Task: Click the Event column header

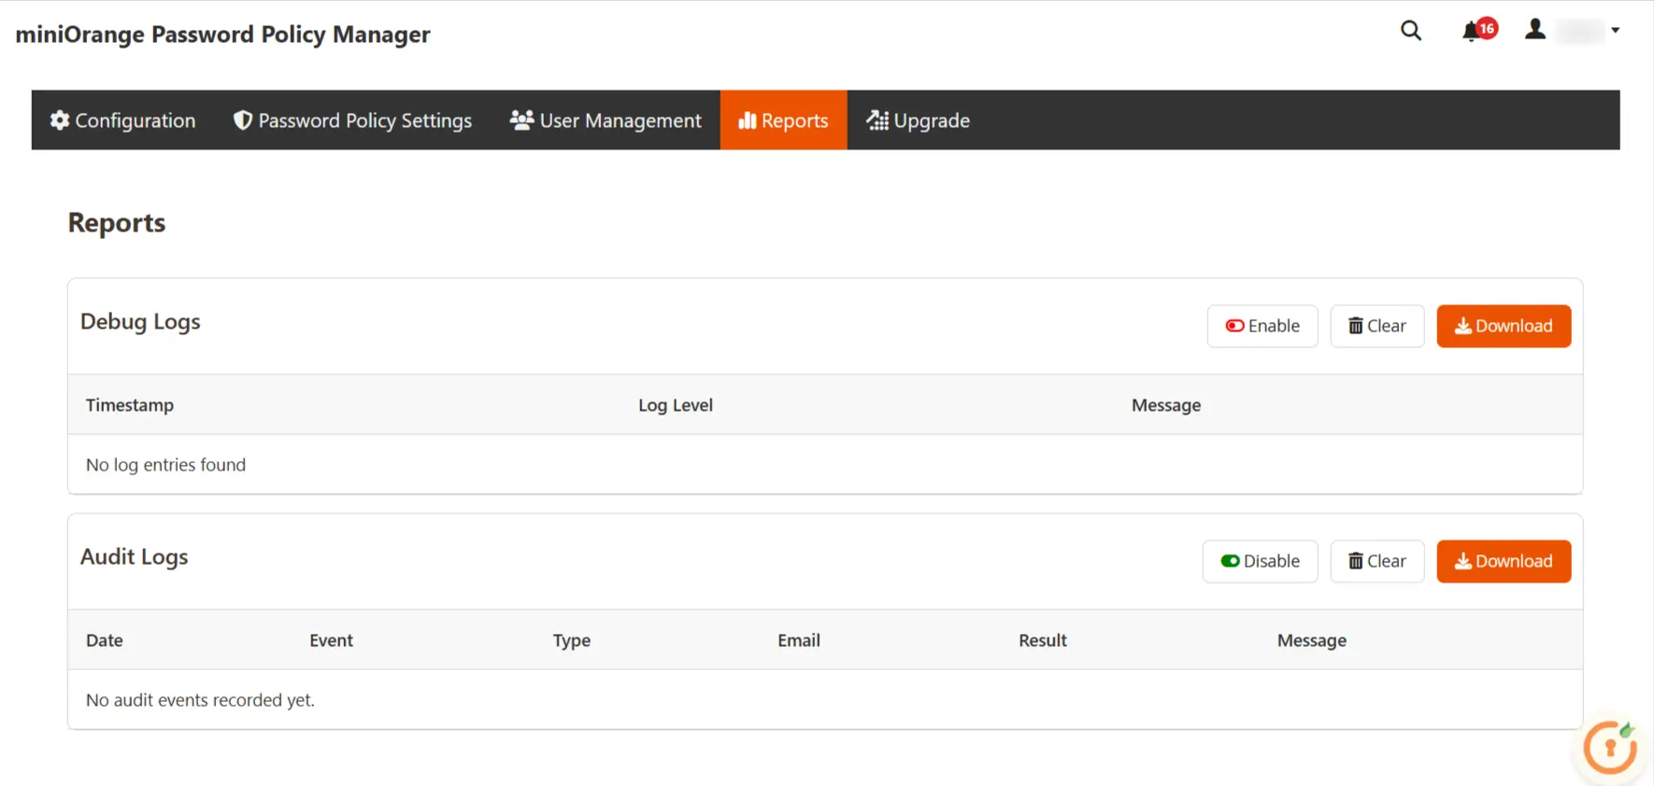Action: coord(331,640)
